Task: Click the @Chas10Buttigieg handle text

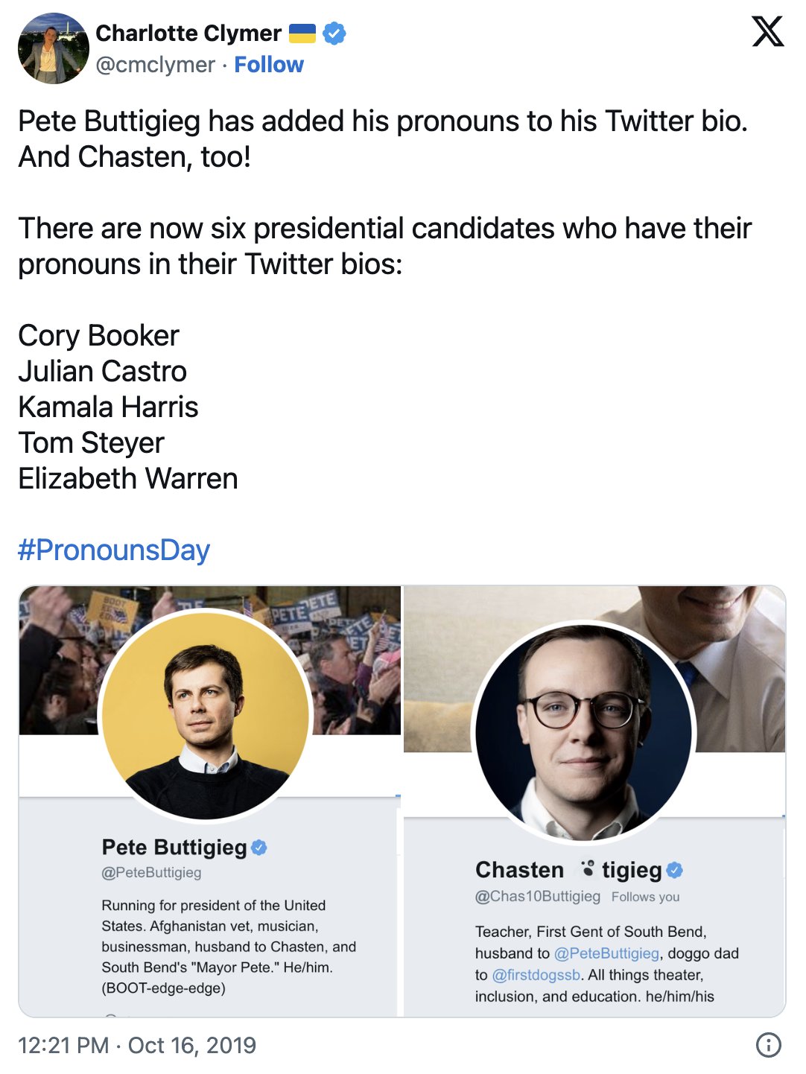Action: pos(538,896)
